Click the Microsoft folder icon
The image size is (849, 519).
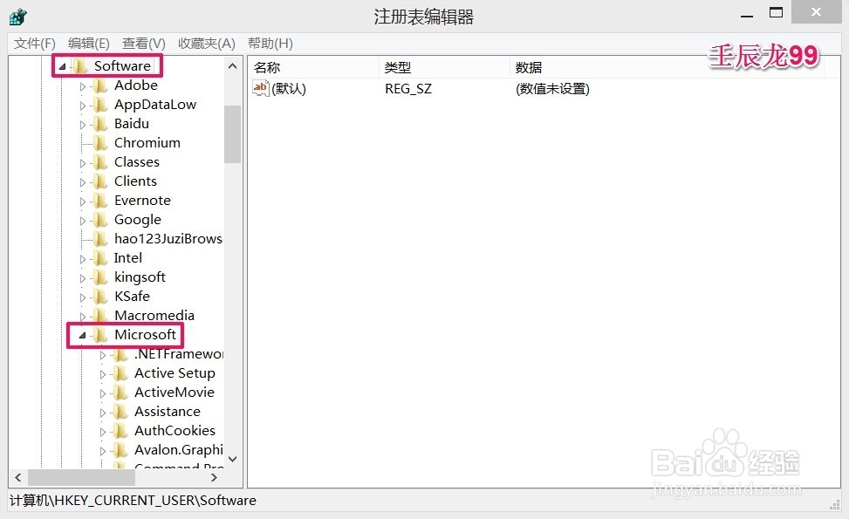(x=99, y=335)
